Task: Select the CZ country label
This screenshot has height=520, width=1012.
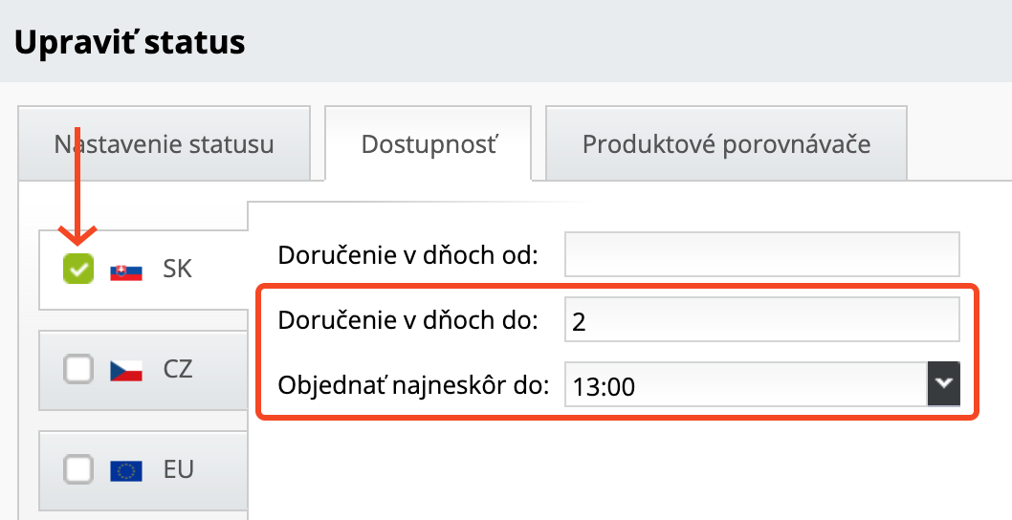Action: pyautogui.click(x=178, y=369)
